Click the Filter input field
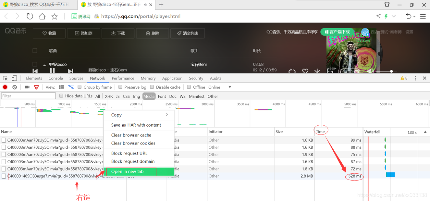Screen dimensions: 430x201 pyautogui.click(x=29, y=96)
